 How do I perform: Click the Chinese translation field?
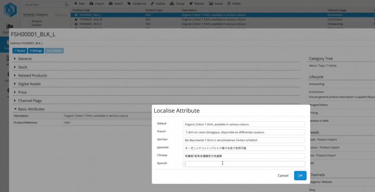[244, 156]
